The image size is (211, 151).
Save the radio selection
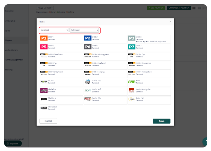tap(161, 121)
